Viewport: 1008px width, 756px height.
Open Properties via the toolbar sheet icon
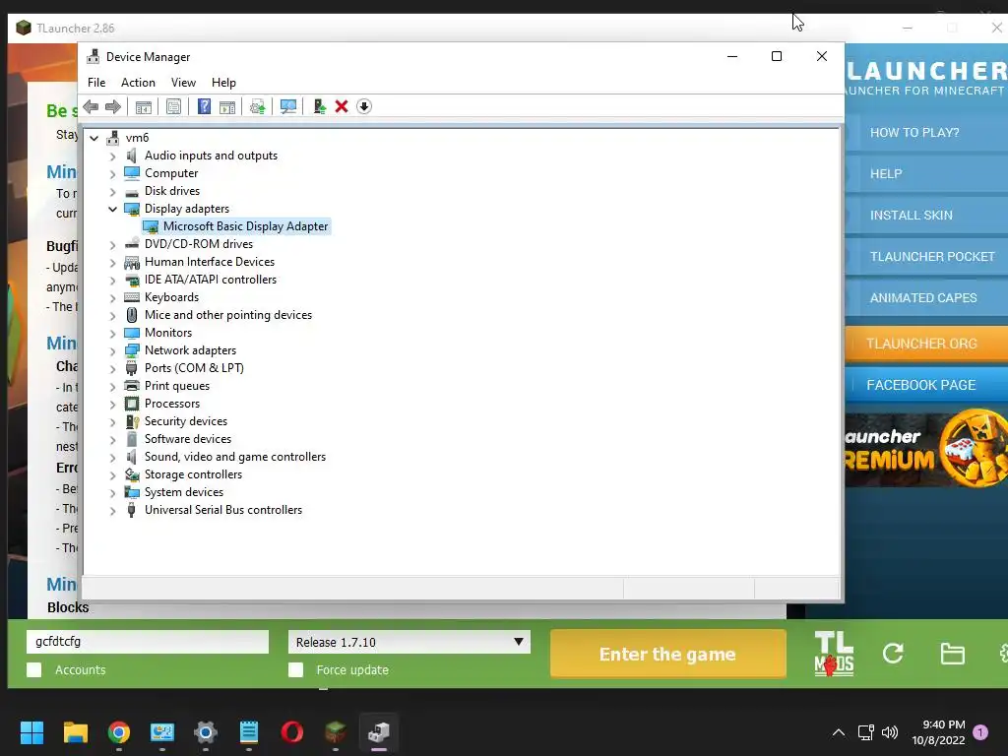point(173,106)
